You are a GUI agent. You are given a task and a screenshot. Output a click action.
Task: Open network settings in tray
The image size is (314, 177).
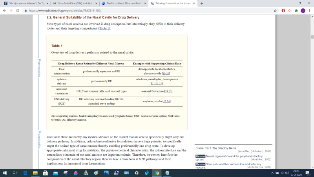282,173
